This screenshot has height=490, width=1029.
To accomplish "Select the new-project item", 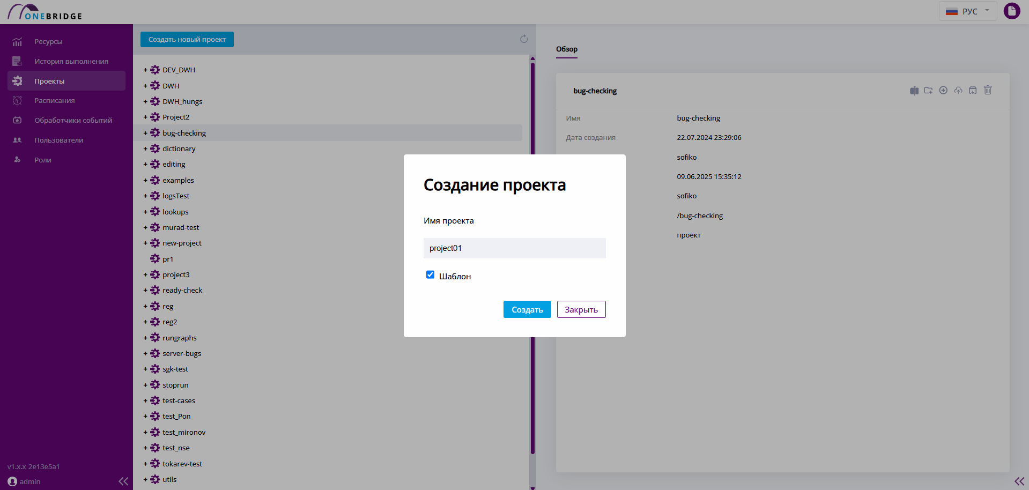I will pos(182,243).
